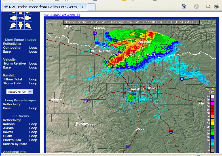Pan radar south with the down arrow
Viewport: 222px width, 156px height.
coord(20,25)
